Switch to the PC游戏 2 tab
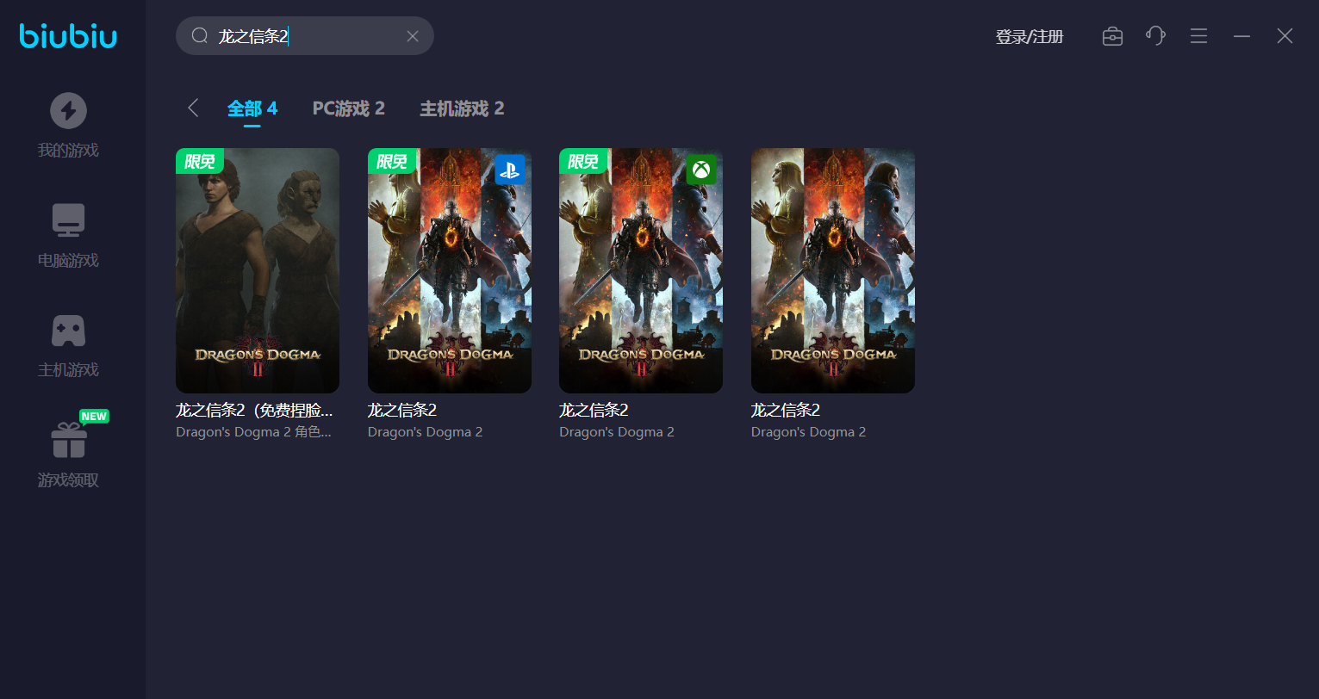Screen dimensions: 1319x699 (x=348, y=108)
